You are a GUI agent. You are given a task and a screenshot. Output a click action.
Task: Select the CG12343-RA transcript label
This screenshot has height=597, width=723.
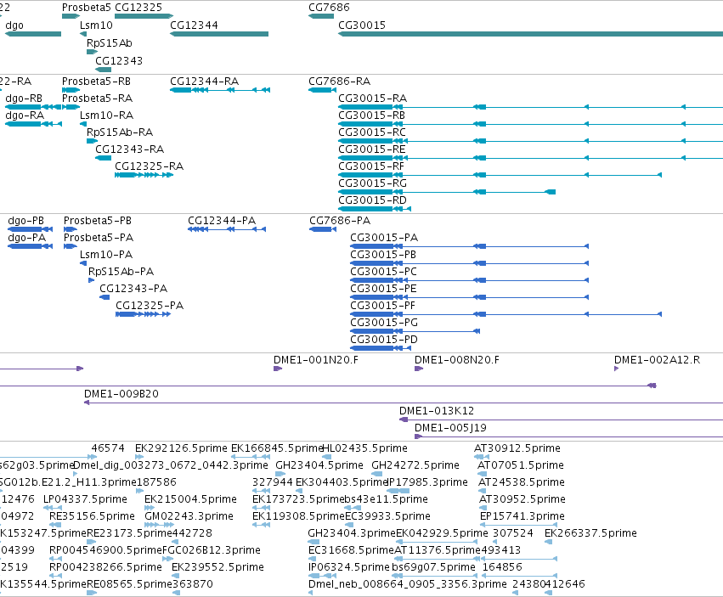(x=130, y=149)
